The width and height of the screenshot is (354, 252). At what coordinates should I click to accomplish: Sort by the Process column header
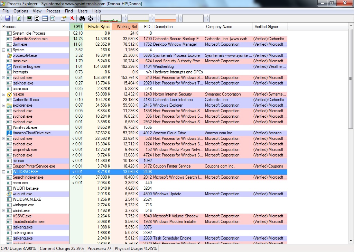pos(35,27)
